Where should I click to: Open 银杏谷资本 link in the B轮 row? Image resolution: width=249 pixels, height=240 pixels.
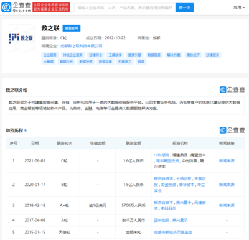point(164,178)
